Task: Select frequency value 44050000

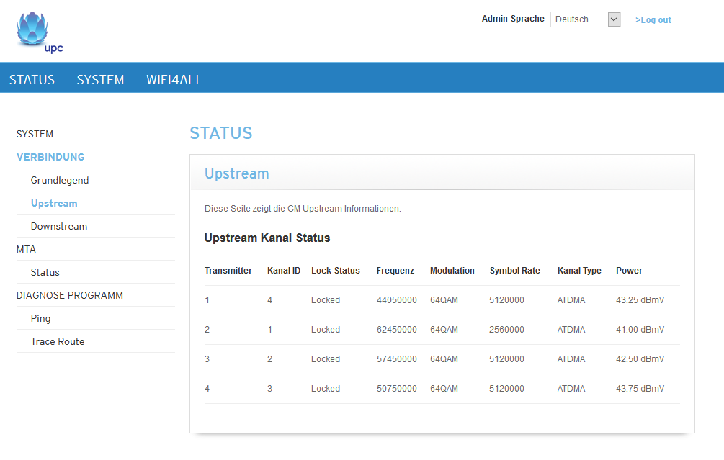Action: point(397,300)
